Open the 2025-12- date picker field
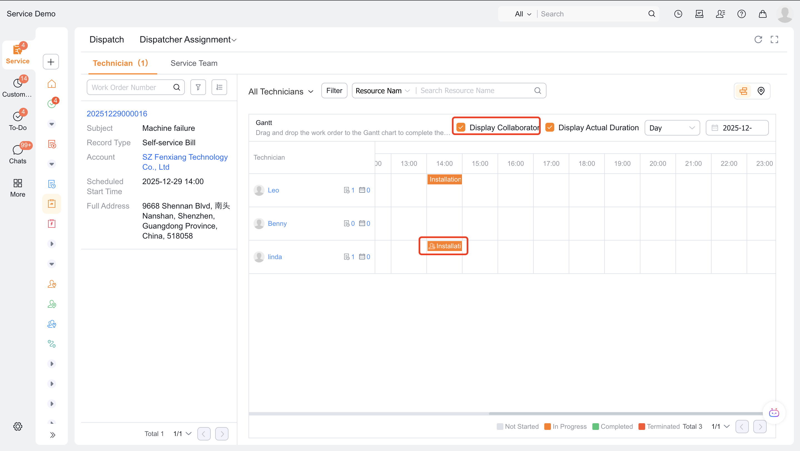The image size is (800, 451). coord(737,128)
